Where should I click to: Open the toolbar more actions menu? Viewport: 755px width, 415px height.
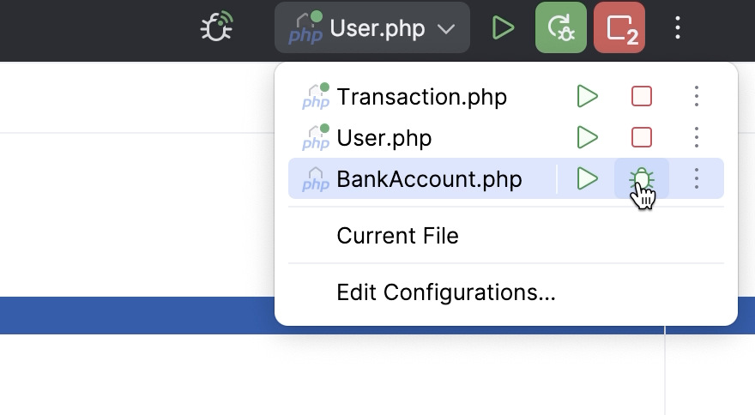pos(678,28)
